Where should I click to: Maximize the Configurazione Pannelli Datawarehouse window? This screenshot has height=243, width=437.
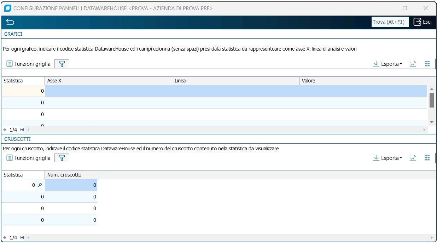[405, 8]
